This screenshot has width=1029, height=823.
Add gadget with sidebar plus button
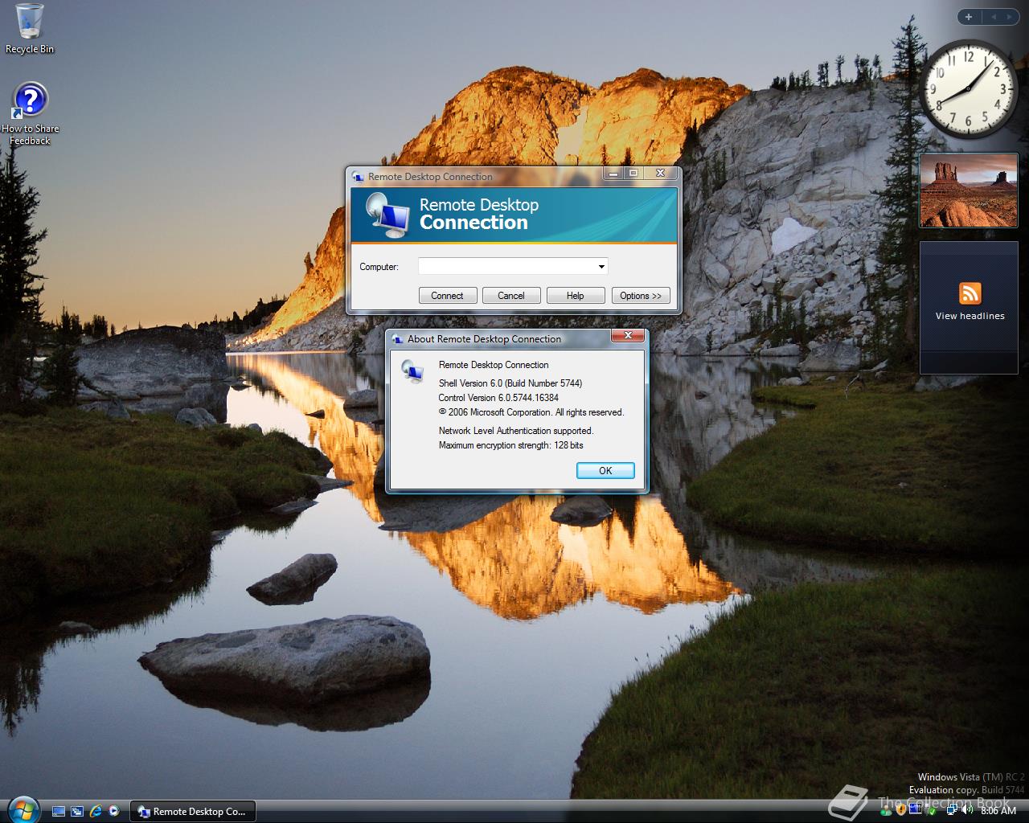[969, 17]
